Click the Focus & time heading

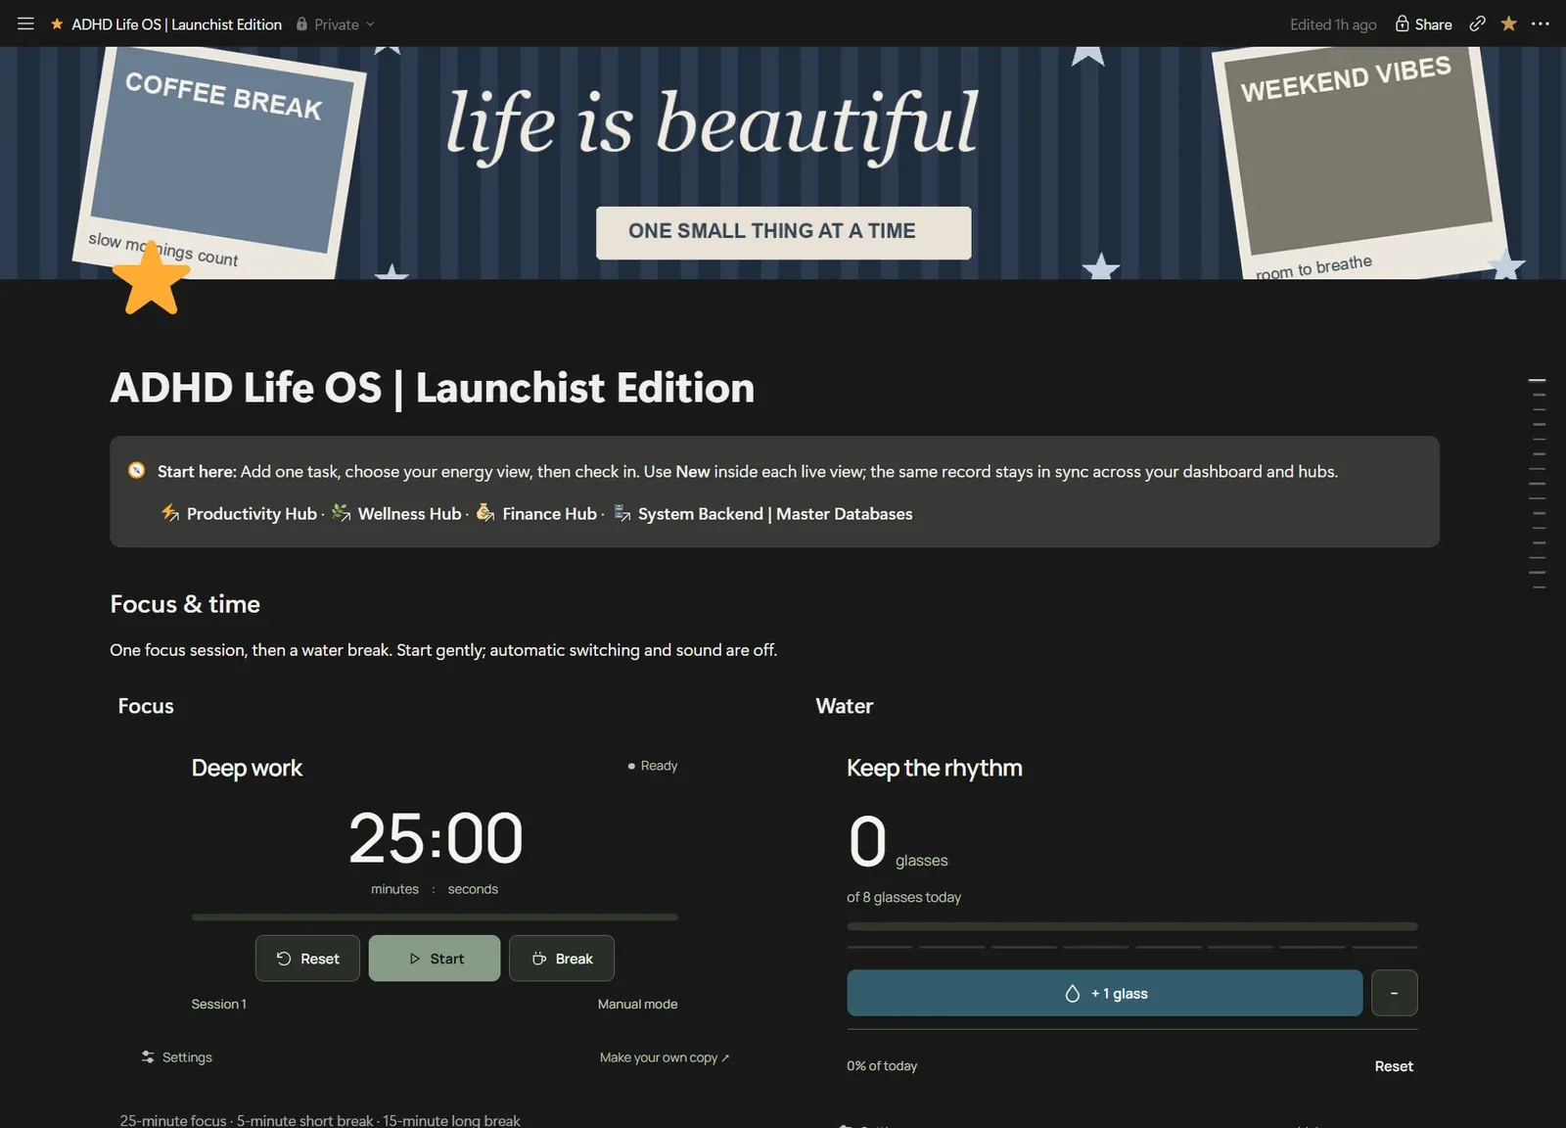[x=185, y=604]
